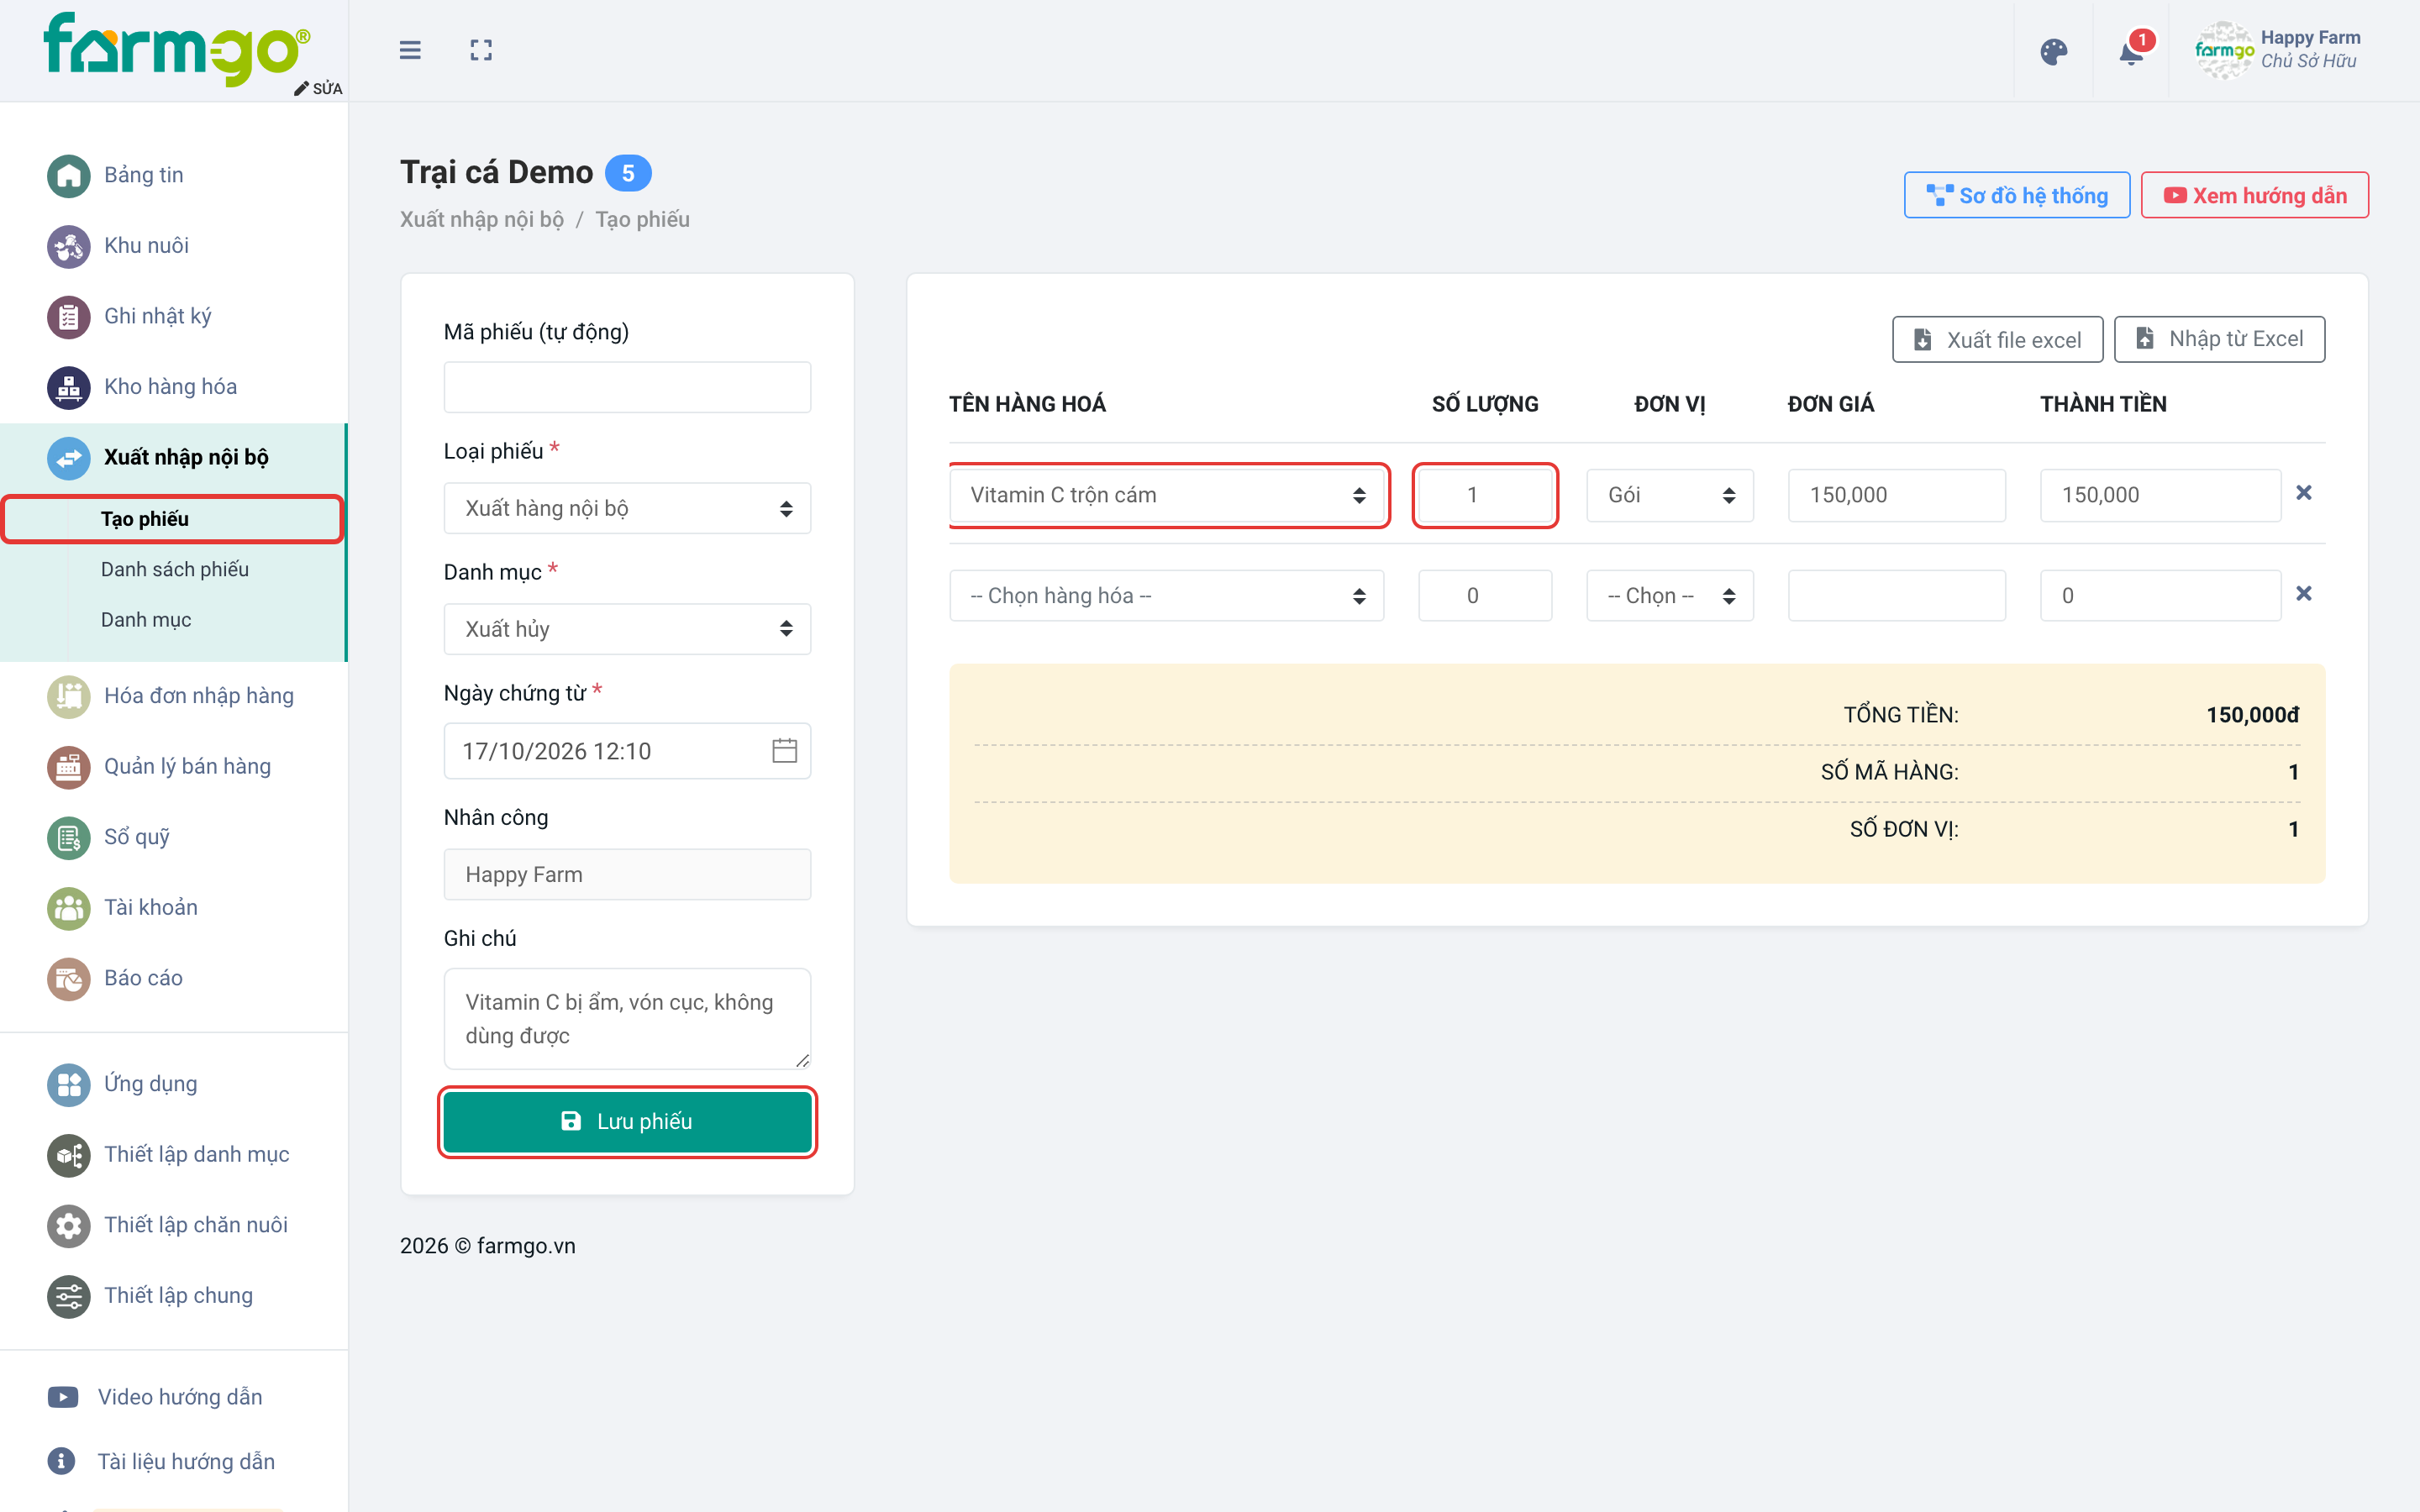Click the pencil SỬA edit logo icon
Image resolution: width=2420 pixels, height=1512 pixels.
pos(301,89)
